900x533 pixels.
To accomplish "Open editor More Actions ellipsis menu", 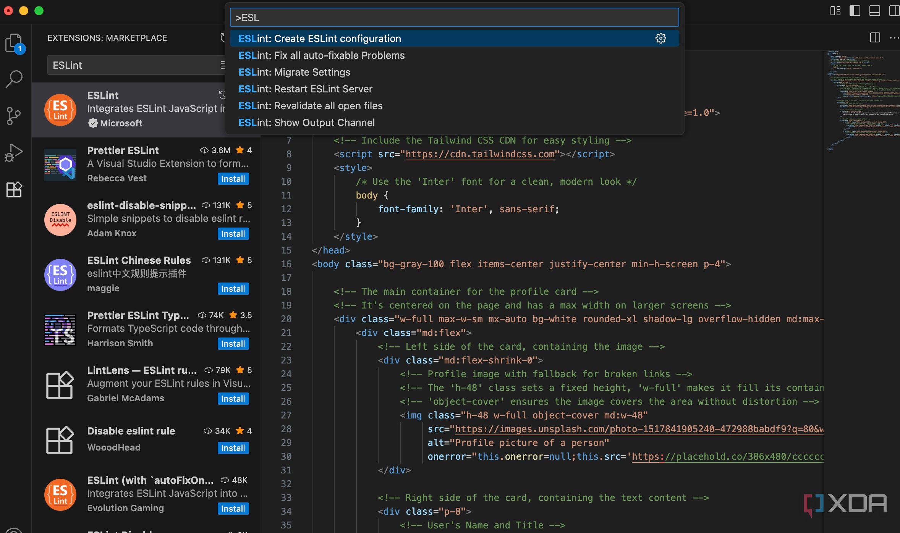I will tap(894, 37).
